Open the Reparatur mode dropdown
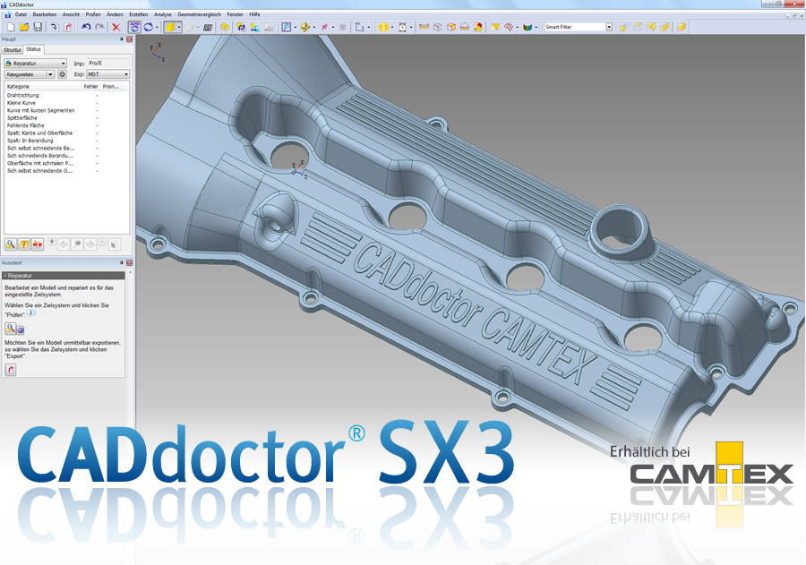Viewport: 806px width, 565px height. pos(36,64)
